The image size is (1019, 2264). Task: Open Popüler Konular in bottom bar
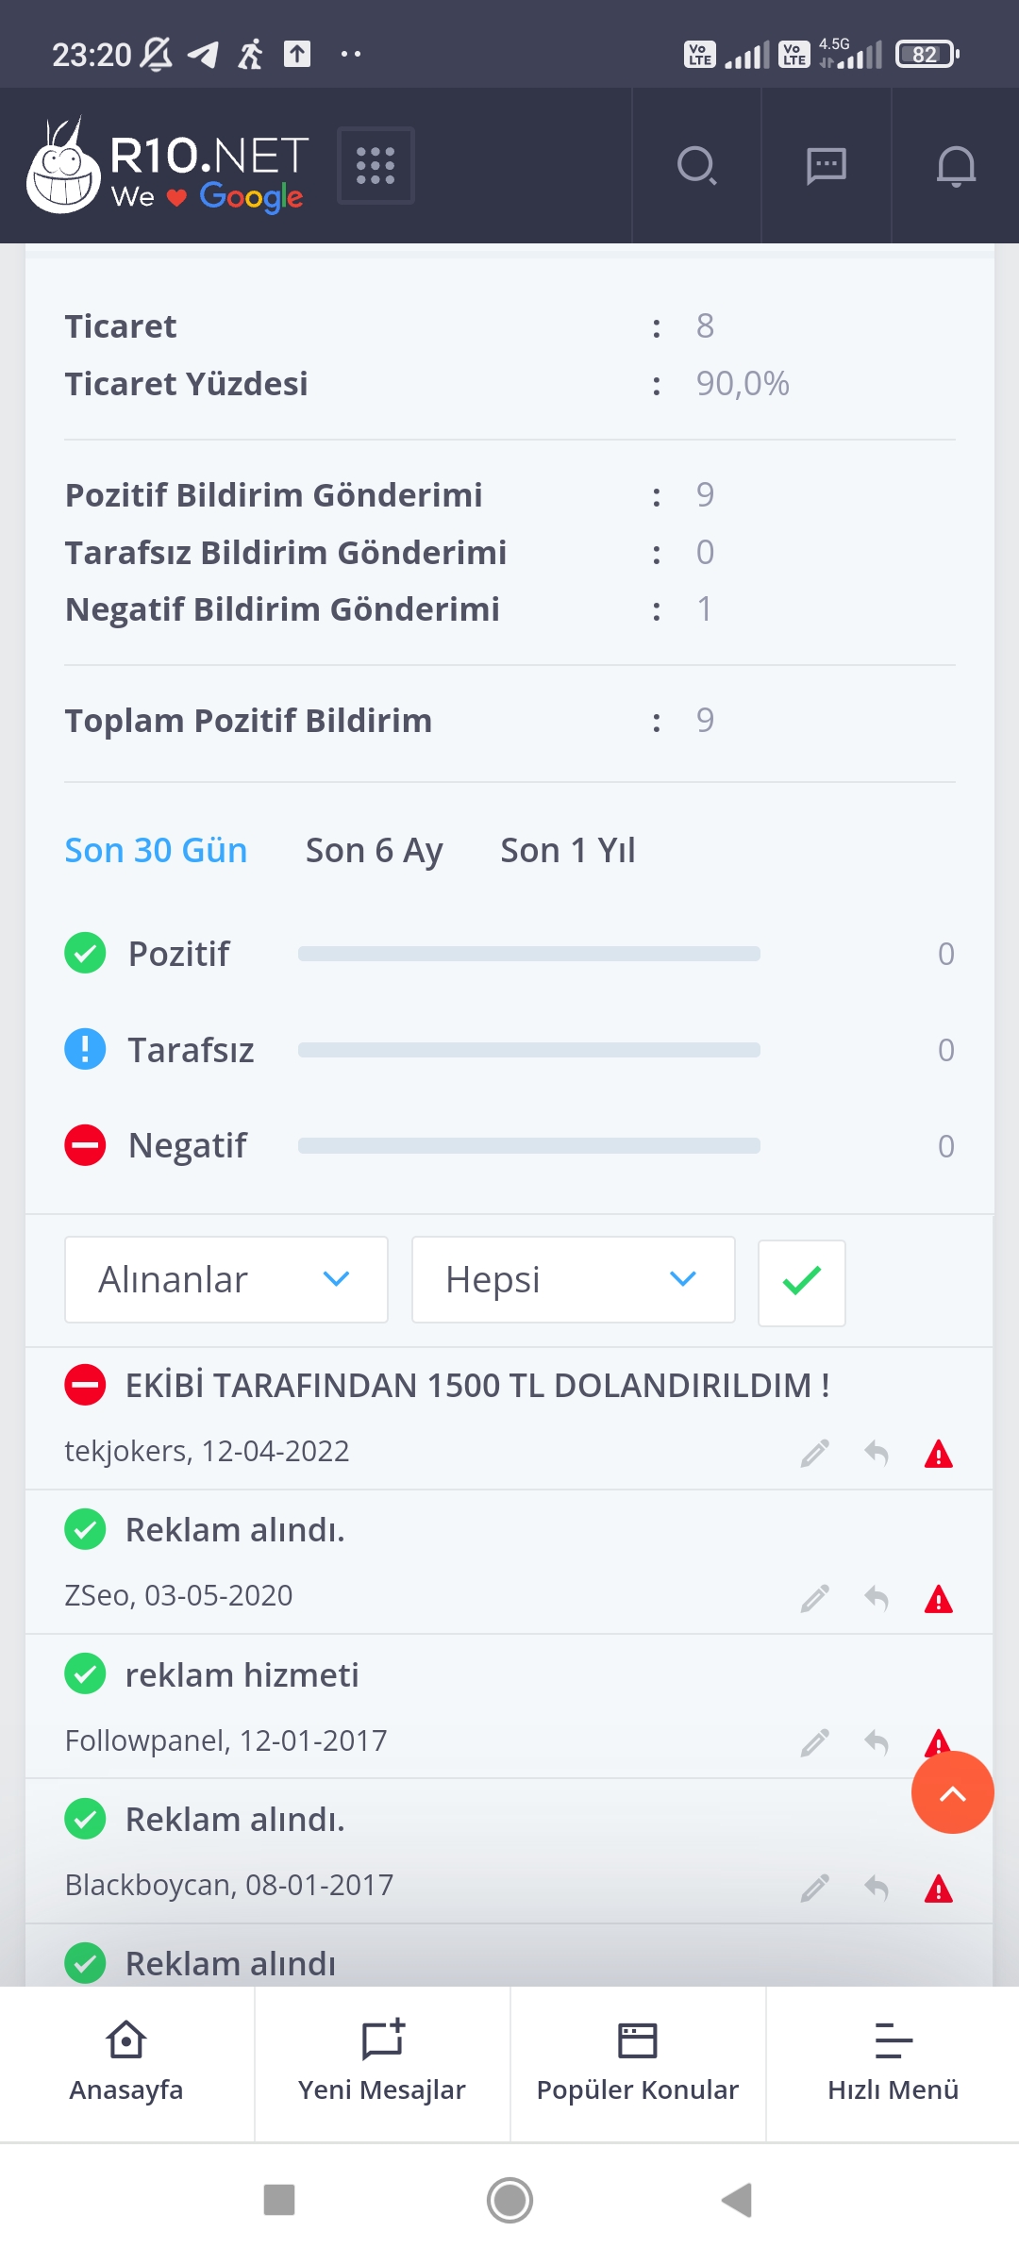[638, 2063]
